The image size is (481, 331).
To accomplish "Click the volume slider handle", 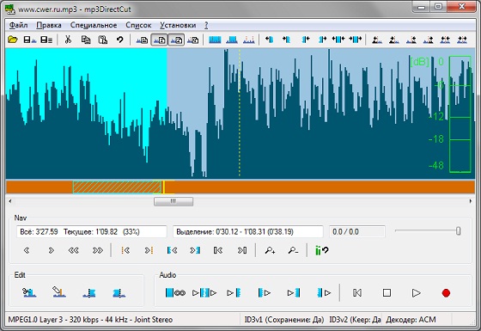I will tap(459, 231).
